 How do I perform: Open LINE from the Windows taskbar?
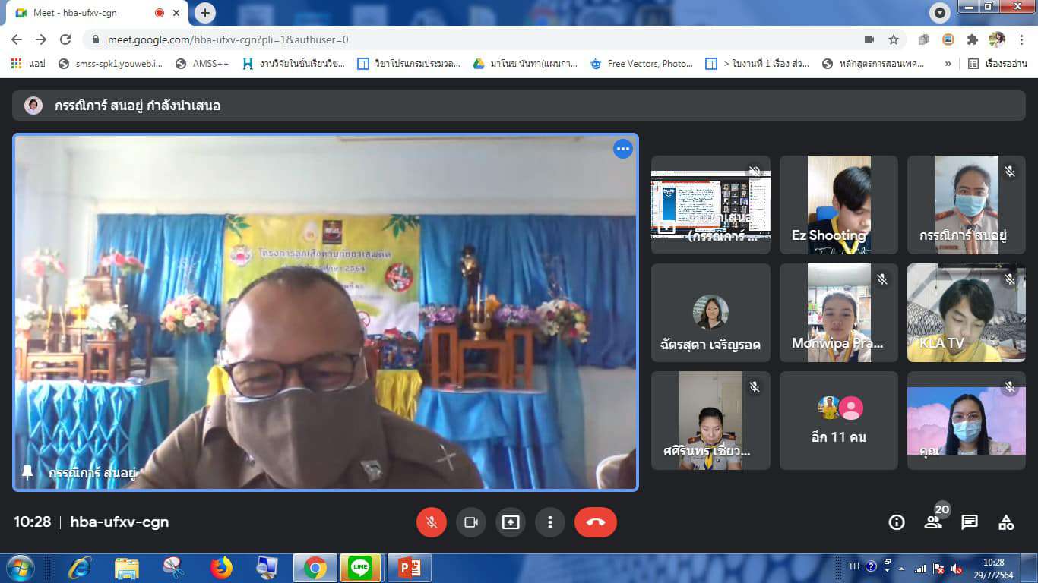(360, 567)
